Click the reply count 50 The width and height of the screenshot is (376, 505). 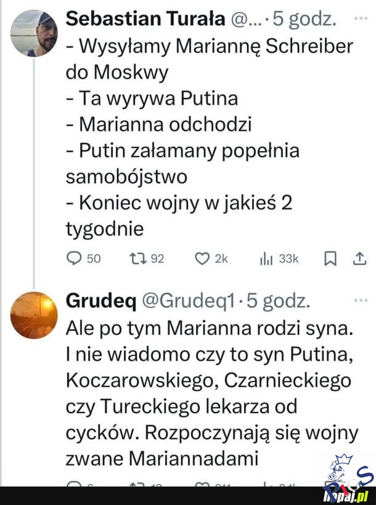[x=93, y=259]
